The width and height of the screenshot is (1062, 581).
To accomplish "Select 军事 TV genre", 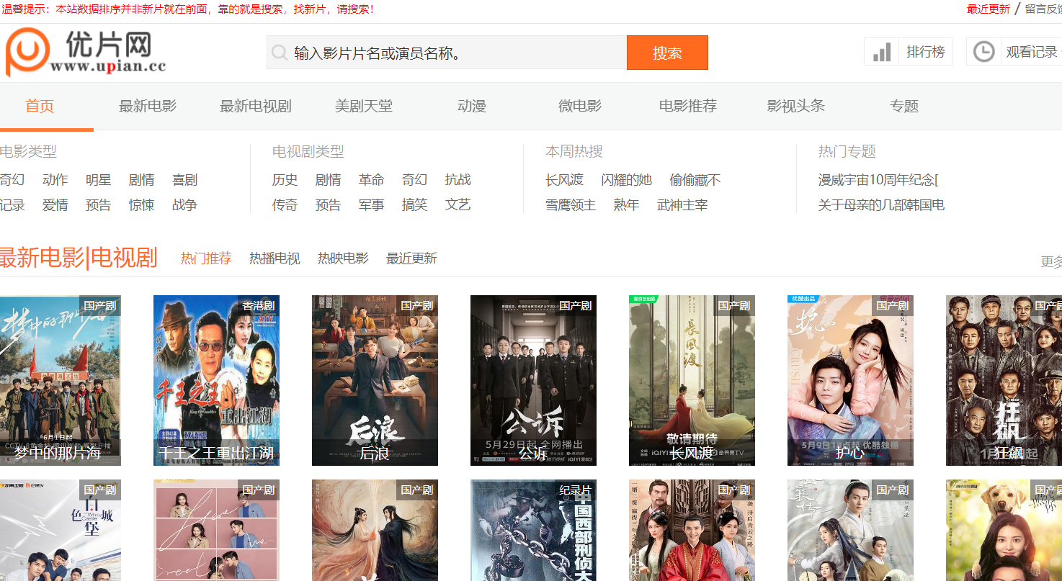I will tap(372, 205).
